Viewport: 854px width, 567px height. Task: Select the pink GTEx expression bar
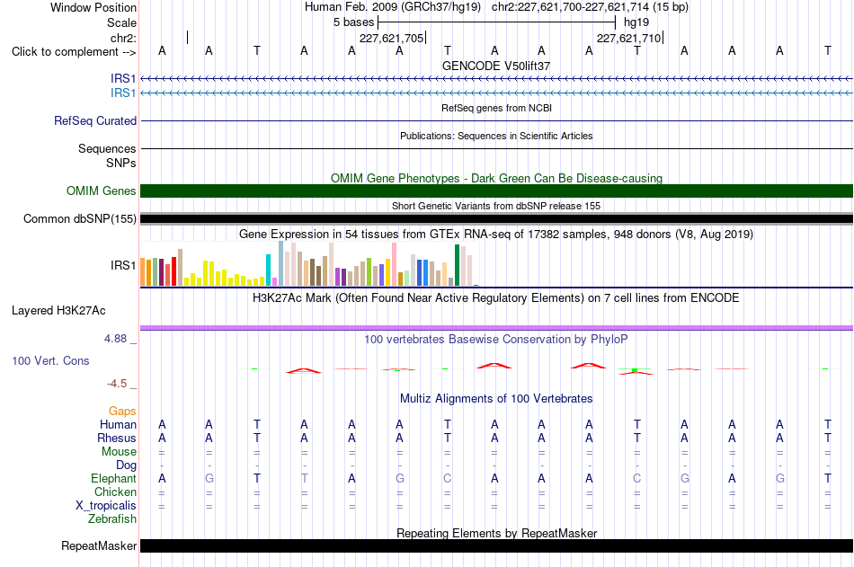pyautogui.click(x=395, y=264)
